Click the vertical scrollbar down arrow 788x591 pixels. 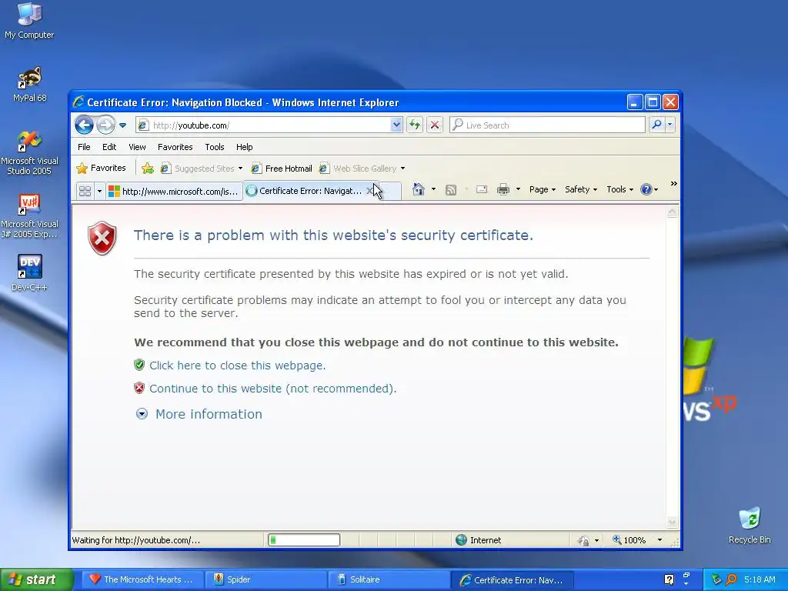point(672,523)
